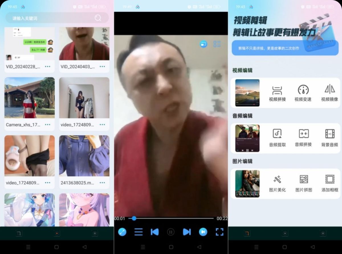Screen dimensions: 342x254
Task: Open the 音频提取 audio extract tool
Action: [x=277, y=138]
